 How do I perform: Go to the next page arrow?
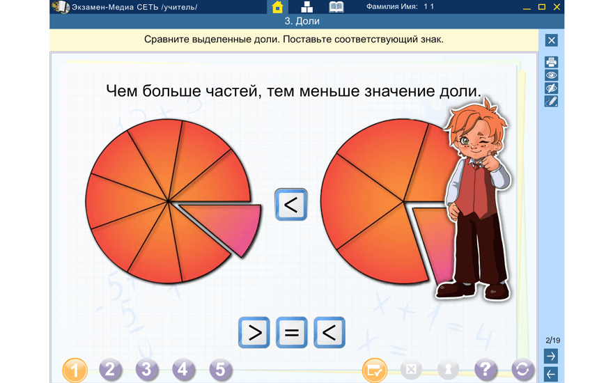(x=551, y=356)
